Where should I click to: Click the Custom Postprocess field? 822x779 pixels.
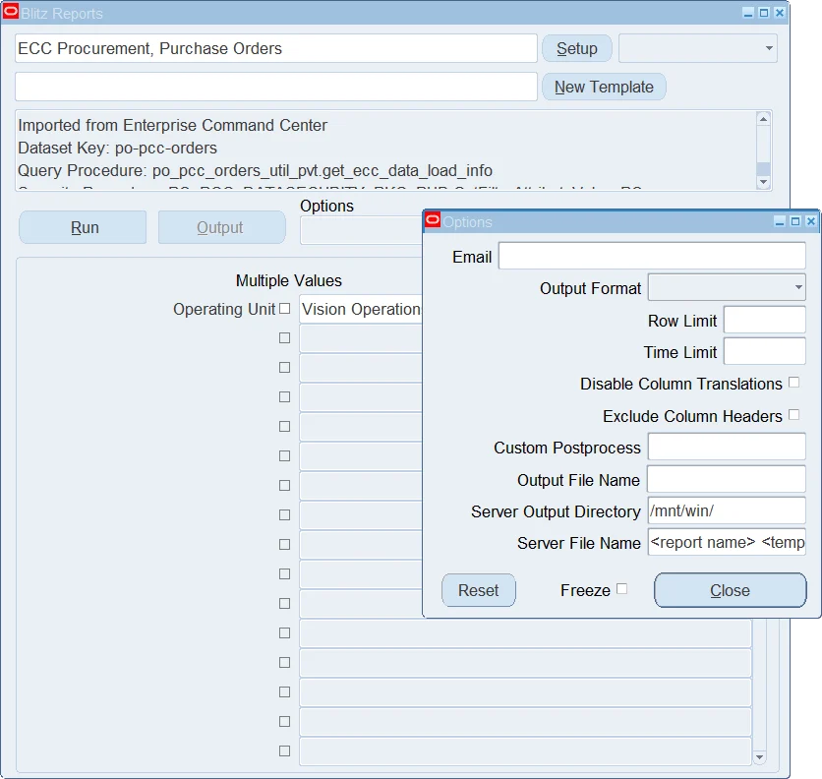(727, 447)
